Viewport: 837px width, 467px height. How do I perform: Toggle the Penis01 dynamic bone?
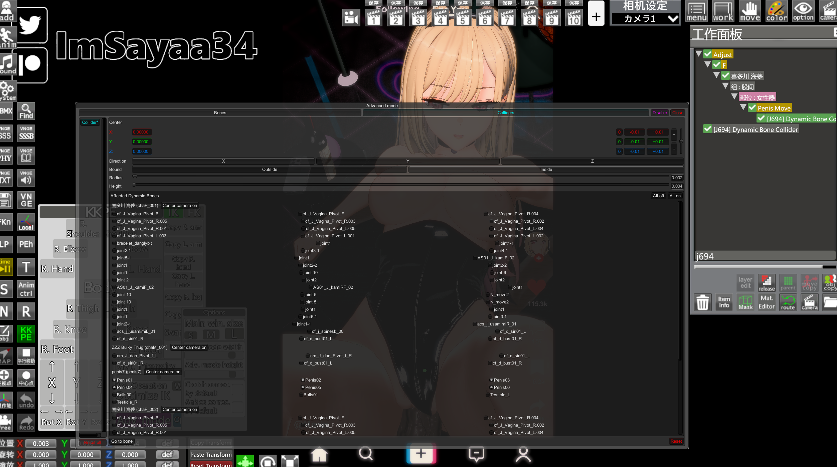click(x=114, y=380)
